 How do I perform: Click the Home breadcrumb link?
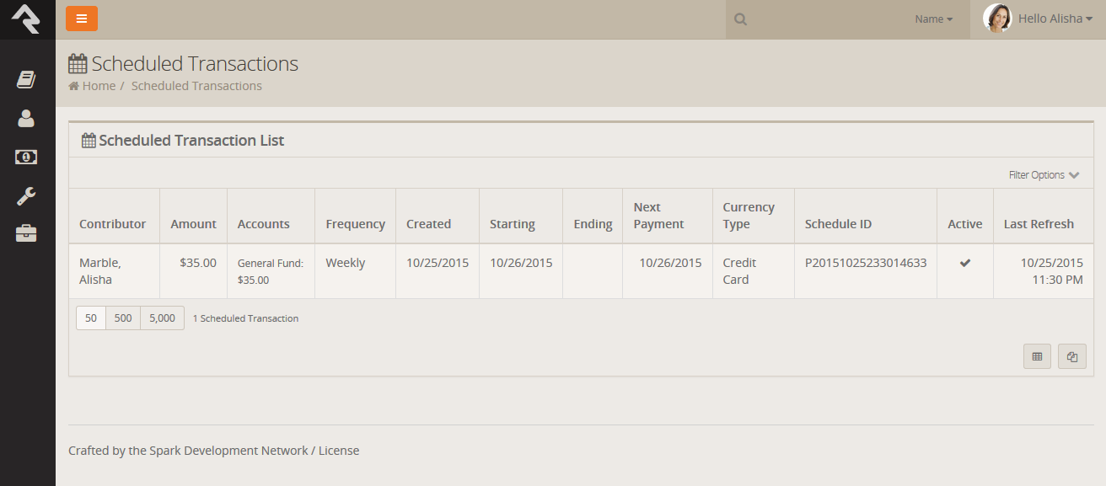click(x=98, y=86)
